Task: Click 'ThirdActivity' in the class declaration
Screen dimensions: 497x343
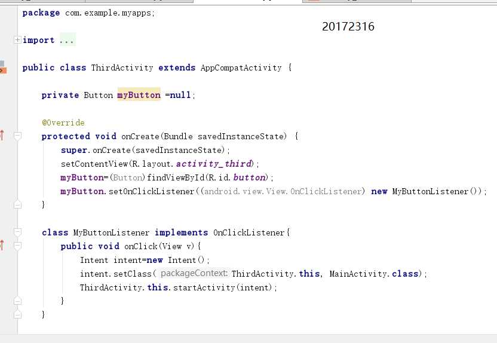Action: [x=122, y=68]
